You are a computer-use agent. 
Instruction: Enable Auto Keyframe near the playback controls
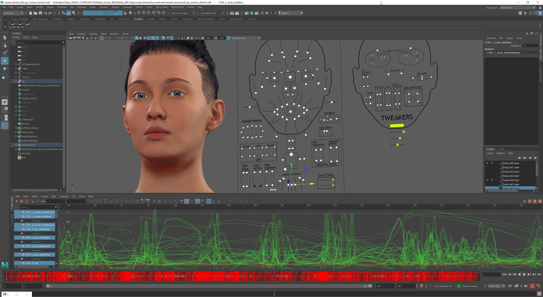532,286
